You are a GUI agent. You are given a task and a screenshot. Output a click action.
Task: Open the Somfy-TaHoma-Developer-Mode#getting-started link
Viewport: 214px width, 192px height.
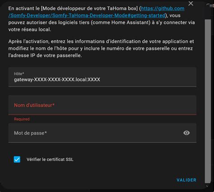pos(87,15)
